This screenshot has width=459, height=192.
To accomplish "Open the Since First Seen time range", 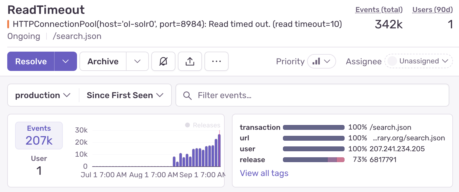I will 125,95.
